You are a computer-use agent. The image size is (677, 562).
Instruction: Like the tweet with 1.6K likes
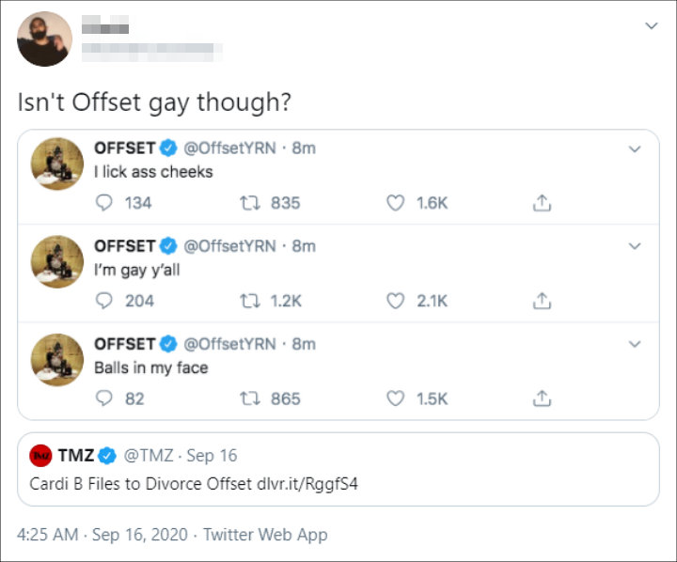tap(395, 202)
